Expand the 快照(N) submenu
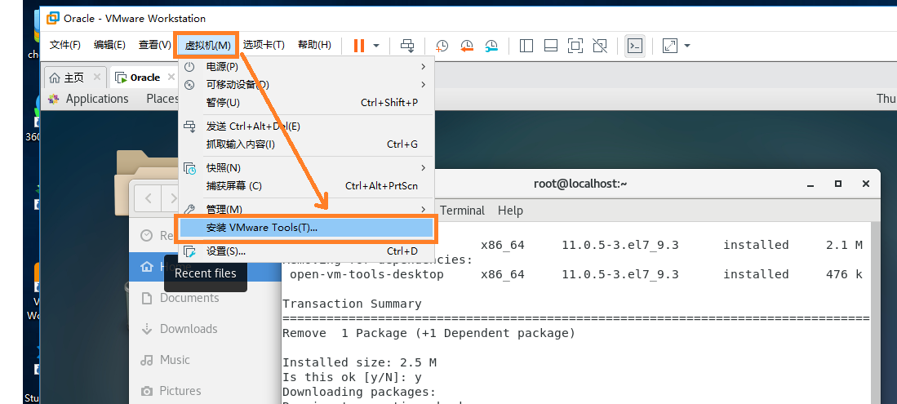 pyautogui.click(x=307, y=167)
